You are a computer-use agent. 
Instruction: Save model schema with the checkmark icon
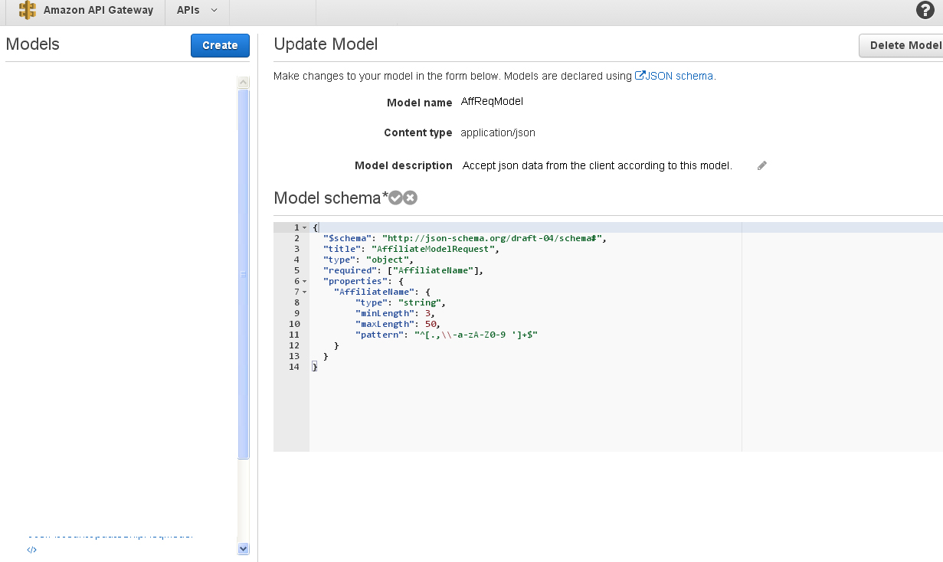click(x=395, y=198)
